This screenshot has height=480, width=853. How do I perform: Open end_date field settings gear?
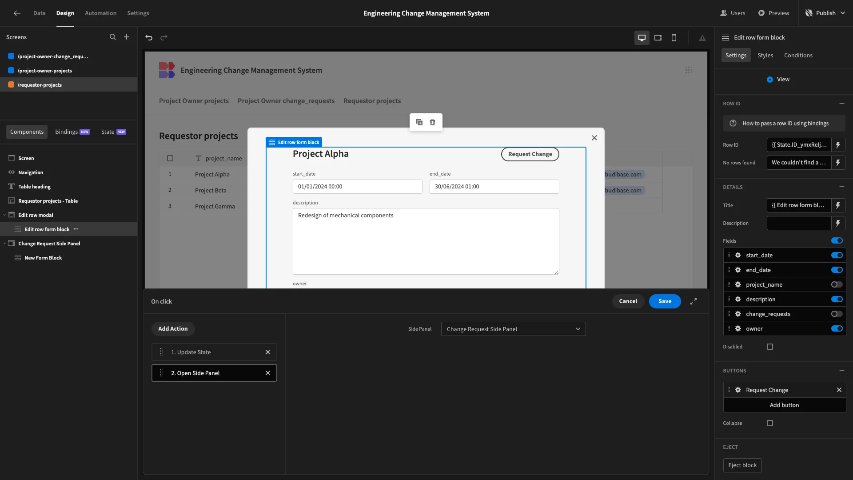click(x=738, y=270)
